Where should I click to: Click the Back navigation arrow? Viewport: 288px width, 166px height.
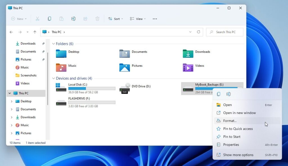[x=11, y=32]
